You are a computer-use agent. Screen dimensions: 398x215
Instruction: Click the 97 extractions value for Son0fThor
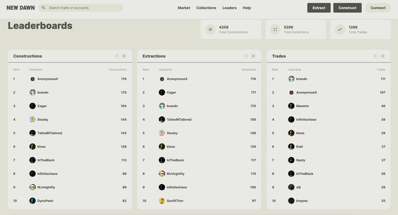254,201
